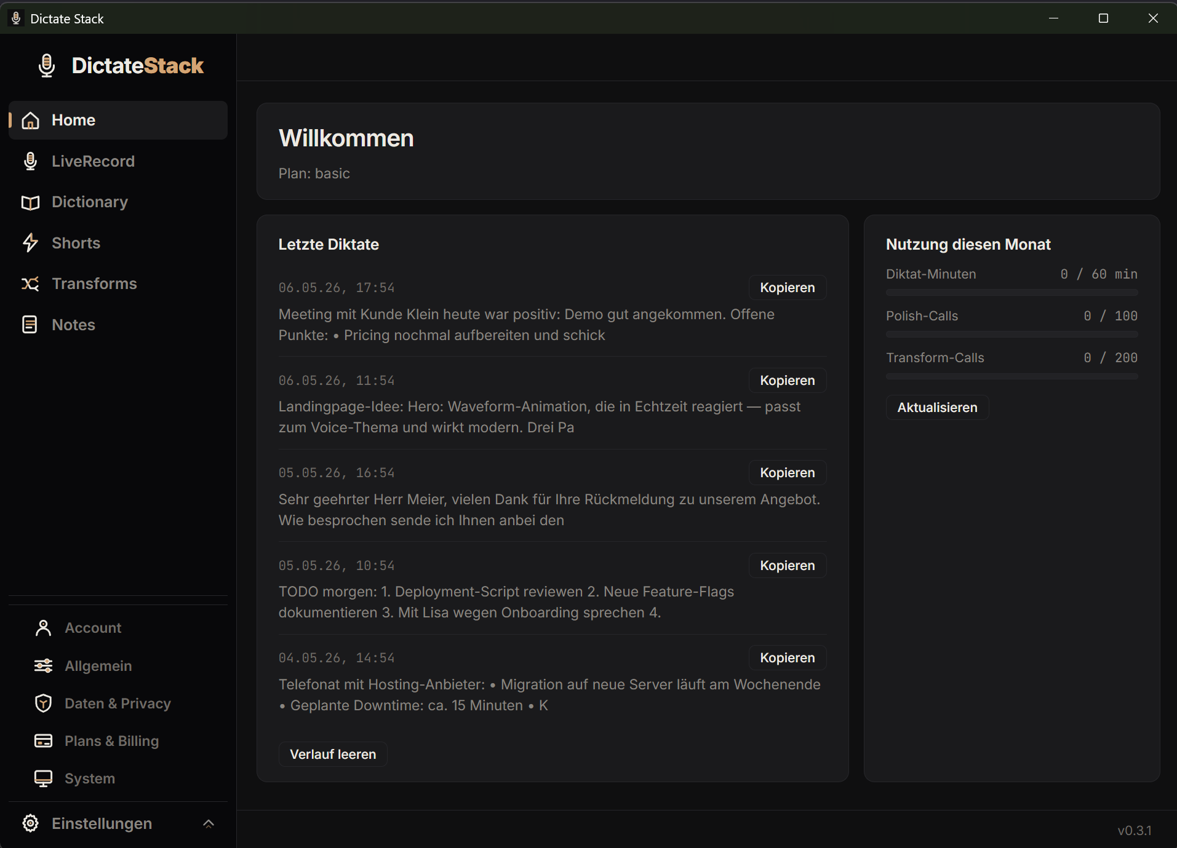
Task: Click the Dictionary book icon
Action: pos(30,202)
